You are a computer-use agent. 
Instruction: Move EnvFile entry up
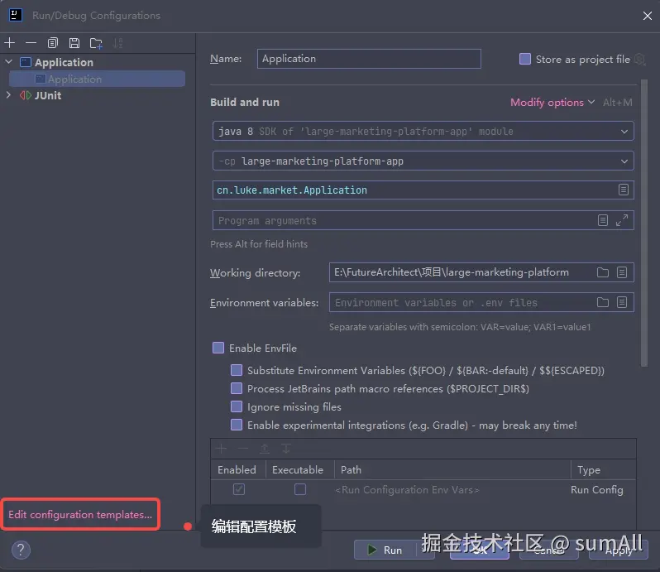(x=265, y=449)
